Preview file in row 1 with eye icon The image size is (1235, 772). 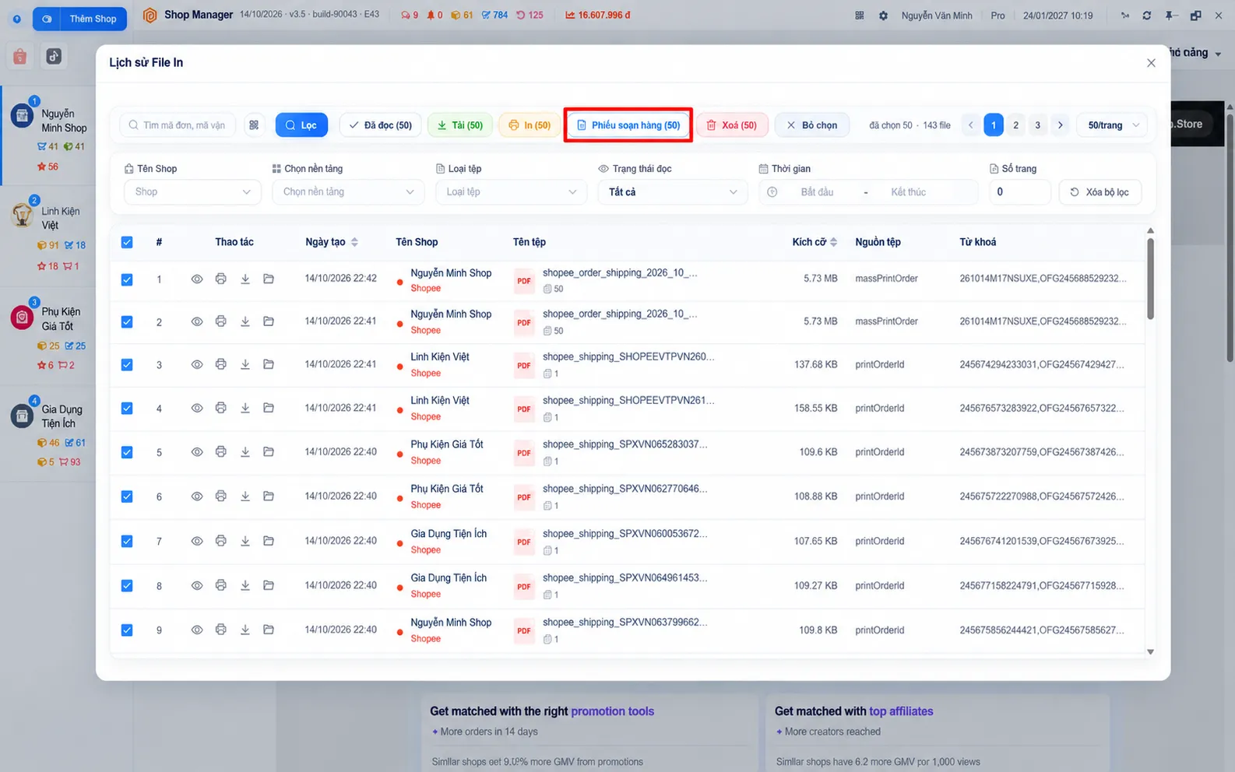pyautogui.click(x=197, y=279)
